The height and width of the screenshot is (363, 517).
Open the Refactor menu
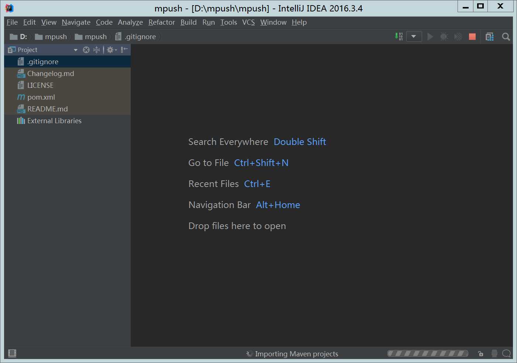pos(162,22)
